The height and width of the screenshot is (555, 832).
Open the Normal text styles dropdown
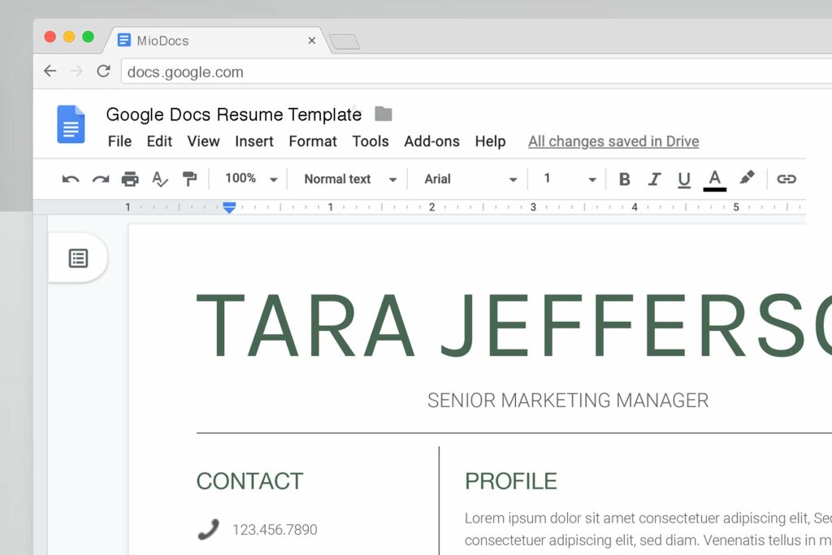tap(348, 179)
